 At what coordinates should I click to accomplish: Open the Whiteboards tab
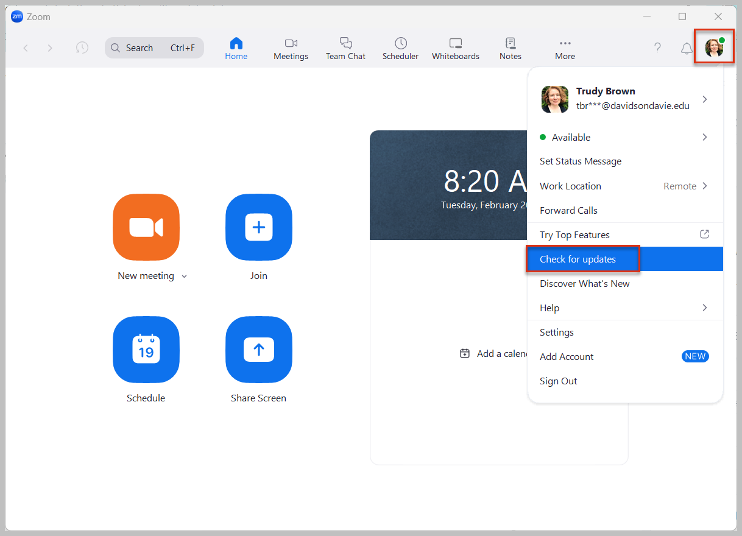456,49
